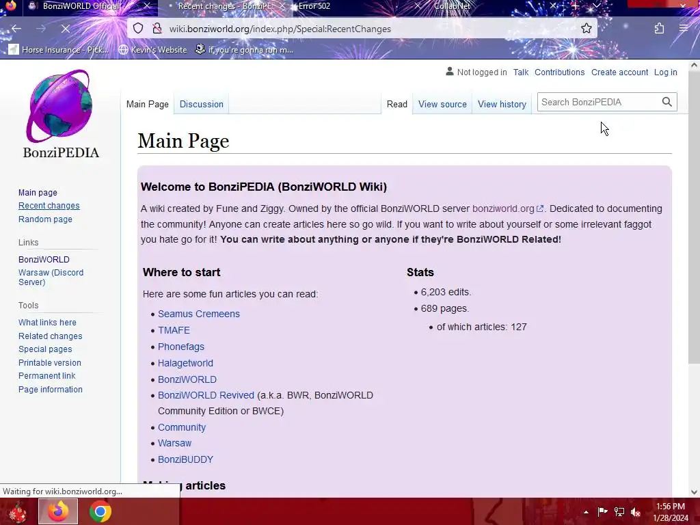
Task: Launch Google Chrome from the taskbar
Action: coord(100,511)
